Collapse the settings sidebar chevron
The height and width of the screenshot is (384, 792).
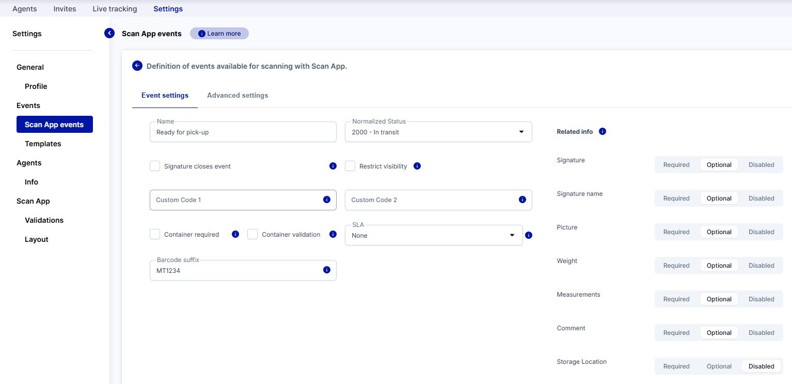[x=109, y=33]
